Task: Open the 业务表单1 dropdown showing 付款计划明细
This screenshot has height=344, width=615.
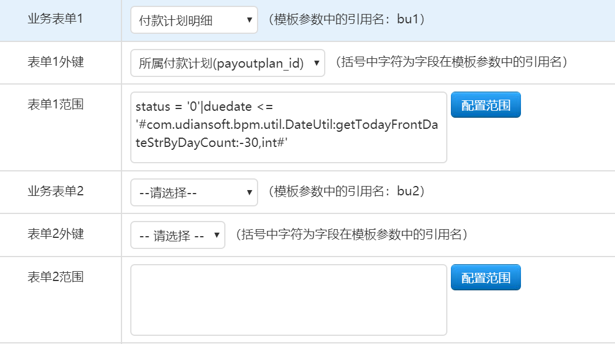Action: click(194, 20)
